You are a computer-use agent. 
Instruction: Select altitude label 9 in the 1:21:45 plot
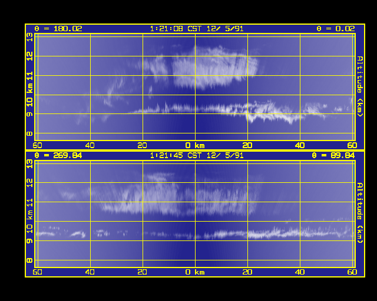[29, 241]
